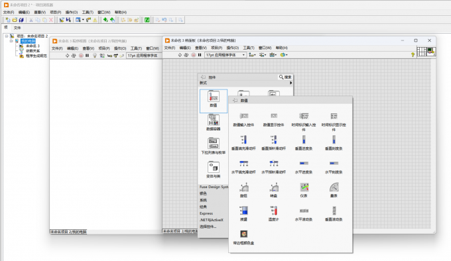Open the .NET与ActiveX palette entry
This screenshot has width=451, height=261.
click(x=212, y=220)
